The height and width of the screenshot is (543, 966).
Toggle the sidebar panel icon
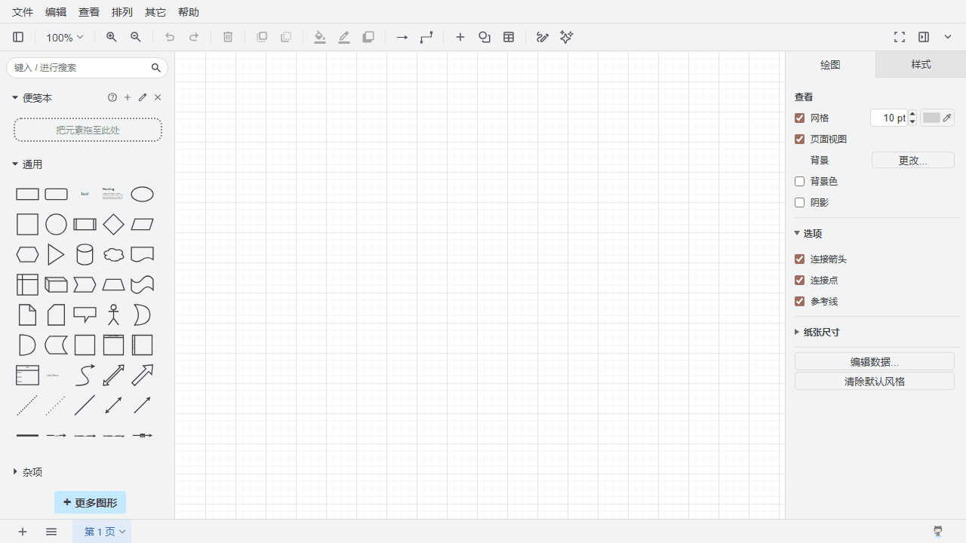pyautogui.click(x=19, y=37)
